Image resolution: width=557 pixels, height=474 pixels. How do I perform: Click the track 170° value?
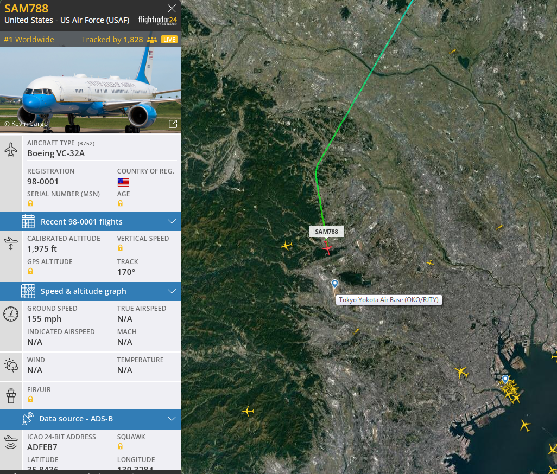126,272
